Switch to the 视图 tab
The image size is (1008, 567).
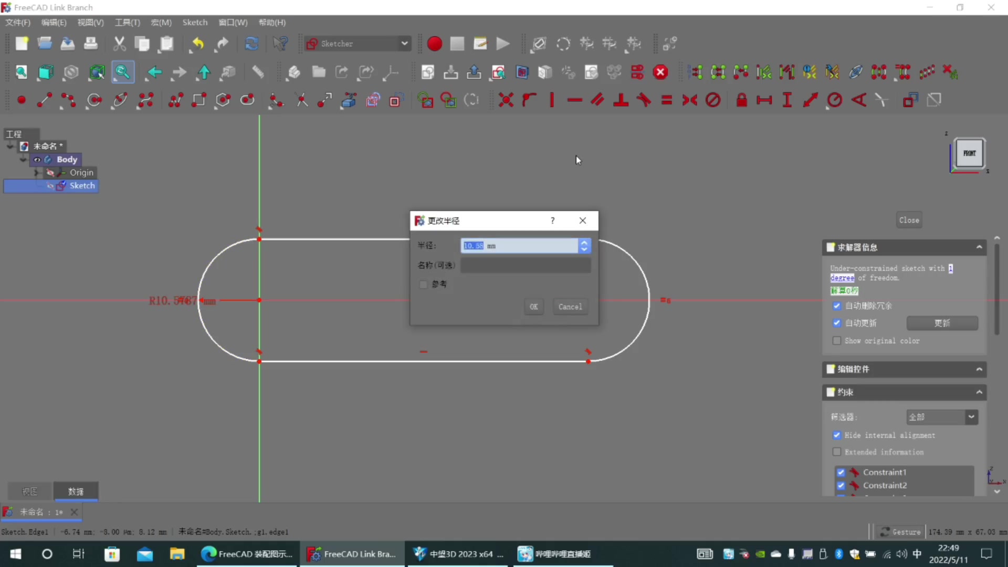[x=30, y=491]
